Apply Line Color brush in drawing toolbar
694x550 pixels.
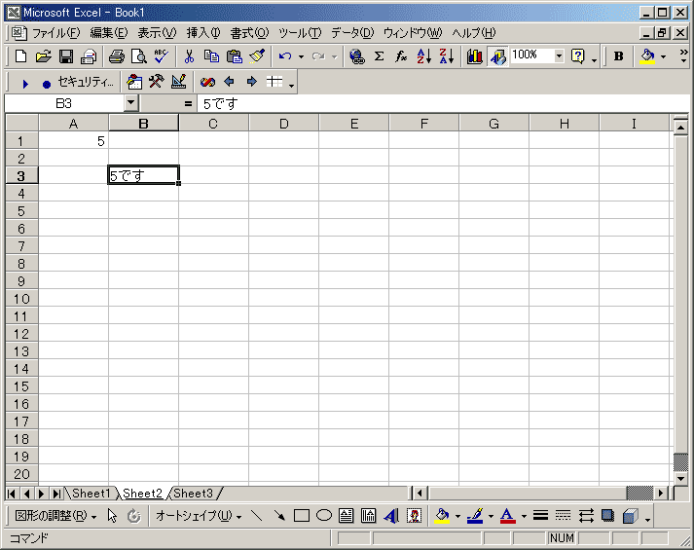pos(474,516)
